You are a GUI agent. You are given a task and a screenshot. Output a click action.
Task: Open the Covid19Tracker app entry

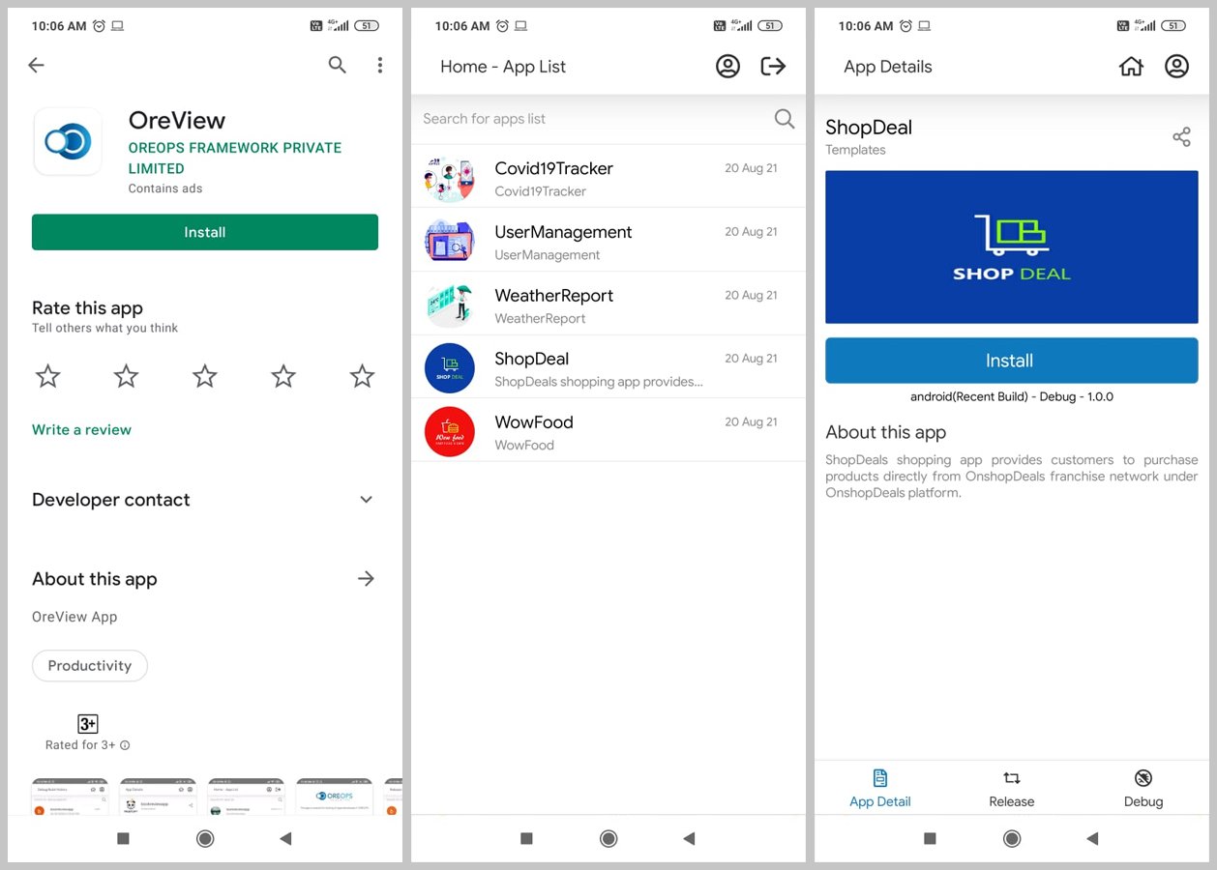coord(608,176)
